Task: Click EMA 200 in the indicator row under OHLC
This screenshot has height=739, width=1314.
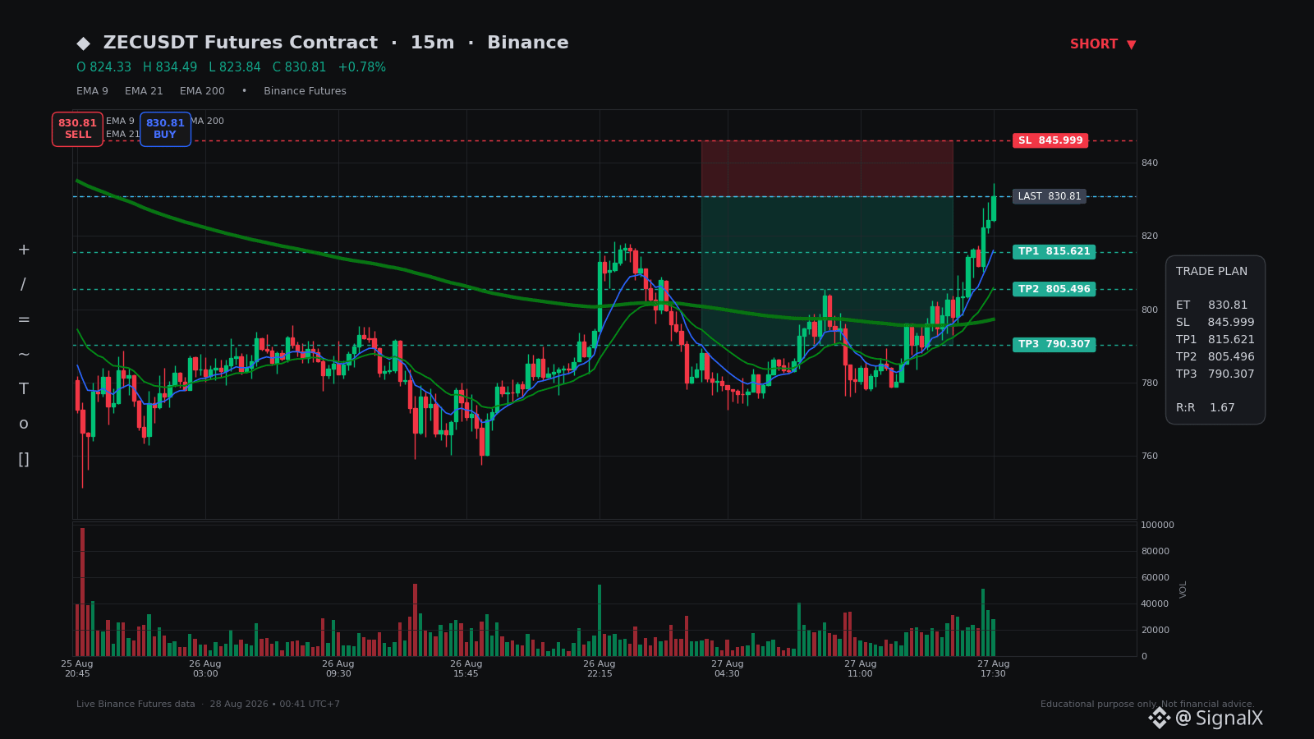Action: [x=202, y=91]
